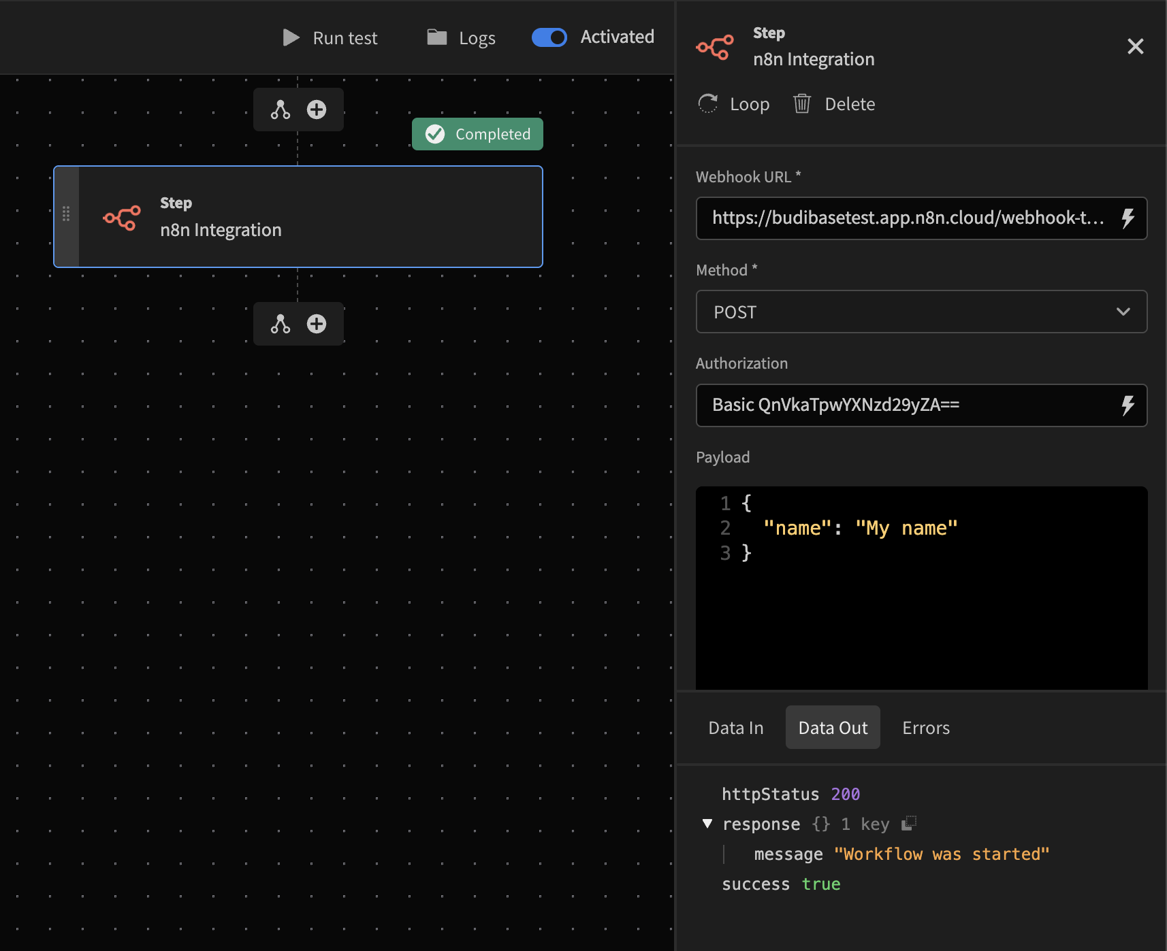Delete the n8n Integration step
The height and width of the screenshot is (951, 1167).
(834, 104)
